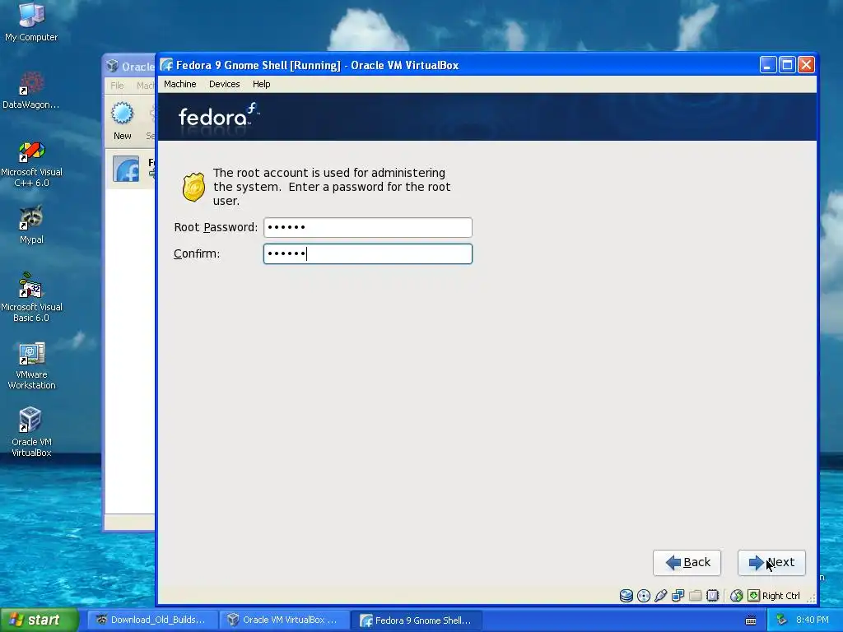
Task: Select the Microsoft Visual C++ 6.0 shortcut
Action: point(31,164)
